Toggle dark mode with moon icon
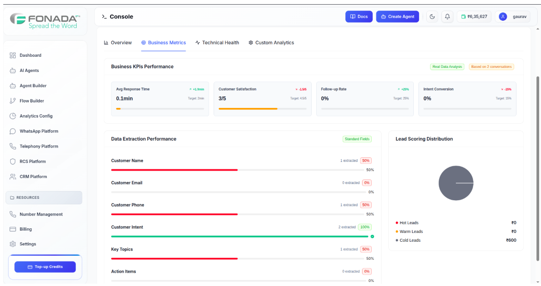Image resolution: width=541 pixels, height=286 pixels. coord(432,17)
